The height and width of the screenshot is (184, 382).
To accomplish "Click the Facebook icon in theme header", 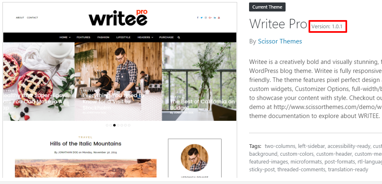I will (198, 18).
